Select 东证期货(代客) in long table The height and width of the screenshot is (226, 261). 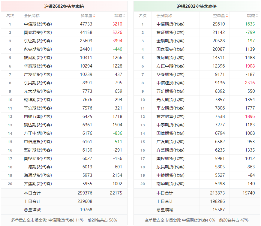coord(38,41)
